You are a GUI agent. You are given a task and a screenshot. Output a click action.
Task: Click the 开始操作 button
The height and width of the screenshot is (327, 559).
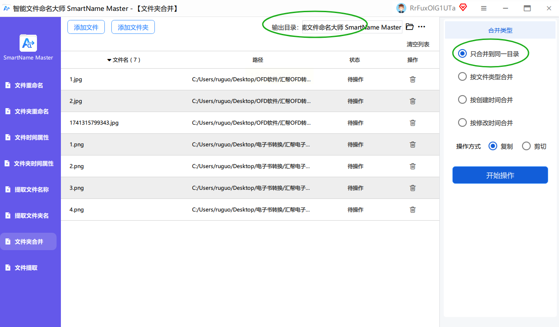pos(500,175)
